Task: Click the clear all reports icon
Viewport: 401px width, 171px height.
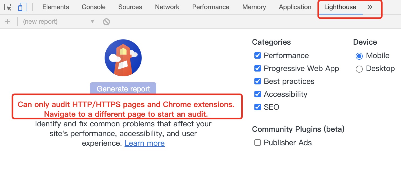Action: pos(106,22)
